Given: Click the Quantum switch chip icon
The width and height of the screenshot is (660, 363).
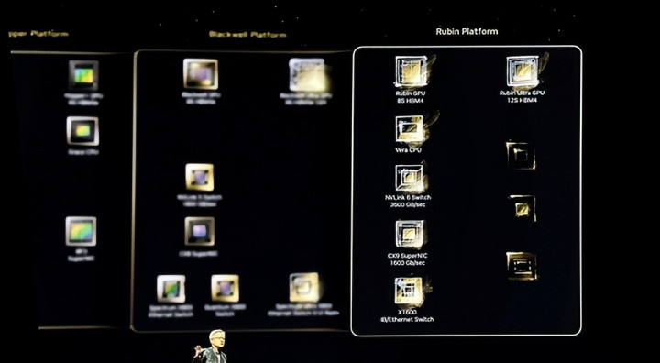Looking at the screenshot, I should 225,289.
